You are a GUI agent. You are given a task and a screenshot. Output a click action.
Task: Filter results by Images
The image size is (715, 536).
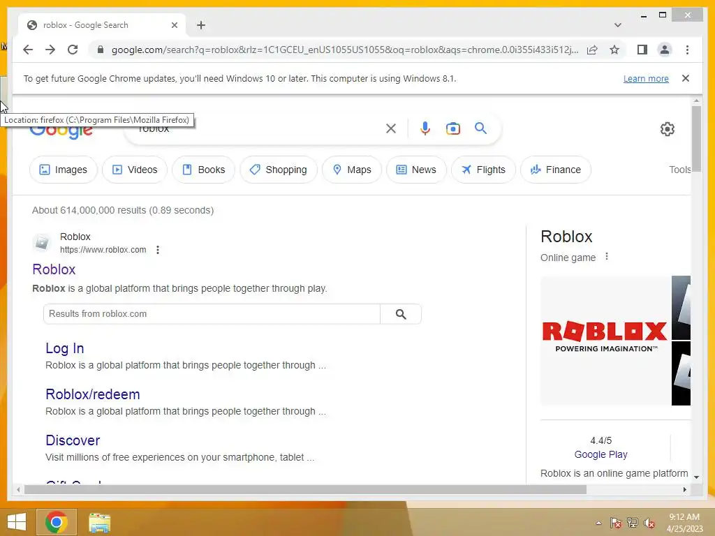[64, 170]
